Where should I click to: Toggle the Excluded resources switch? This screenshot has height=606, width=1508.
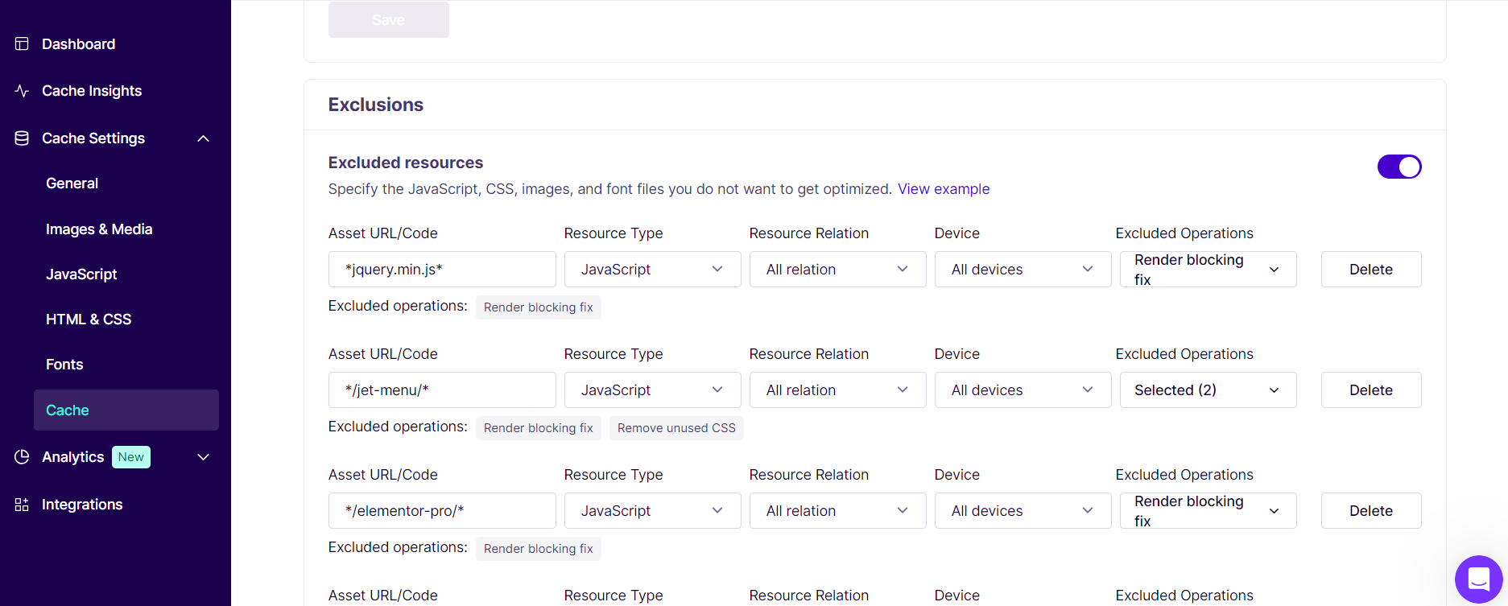[x=1399, y=167]
